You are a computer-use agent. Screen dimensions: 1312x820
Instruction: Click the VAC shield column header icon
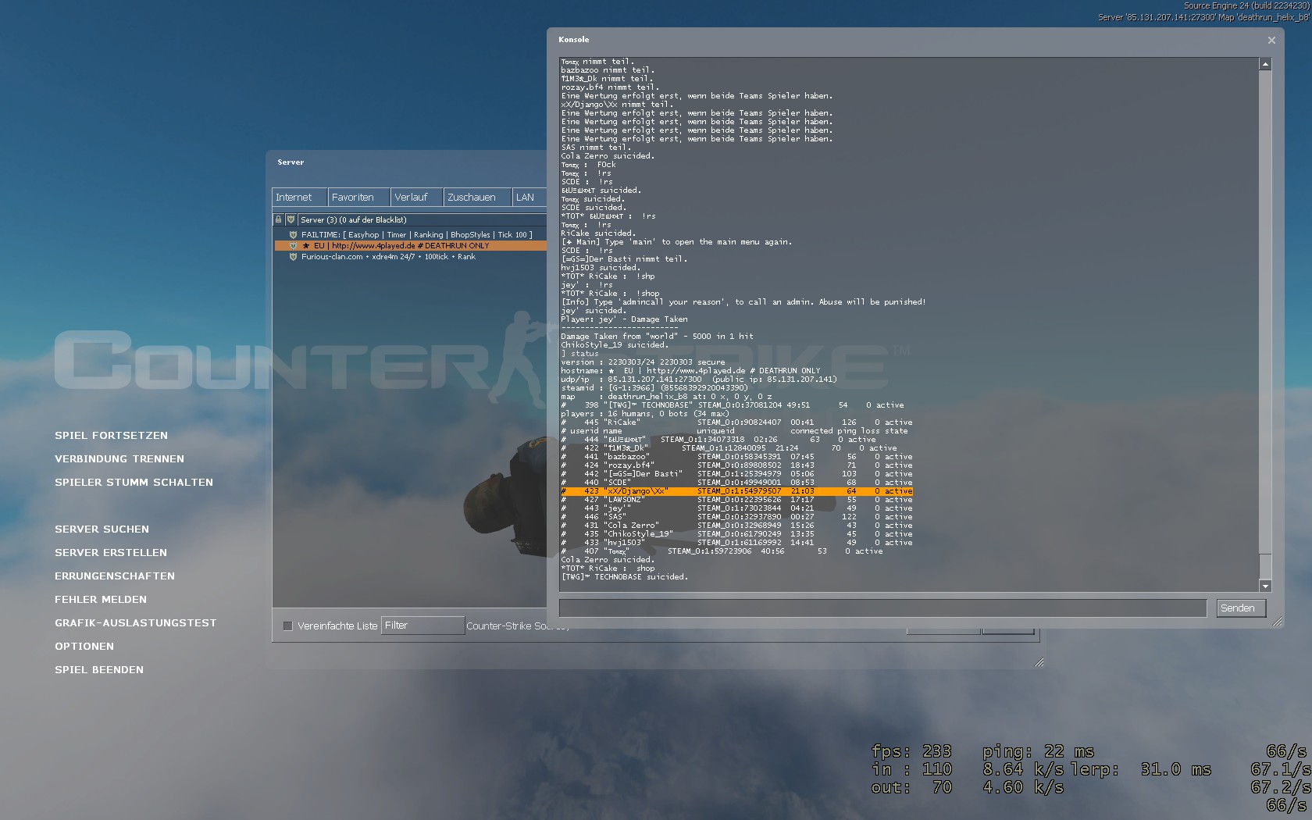(291, 219)
